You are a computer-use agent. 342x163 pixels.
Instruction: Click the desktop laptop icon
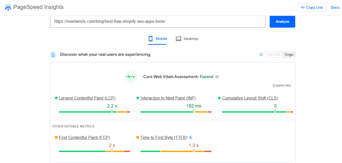click(179, 39)
